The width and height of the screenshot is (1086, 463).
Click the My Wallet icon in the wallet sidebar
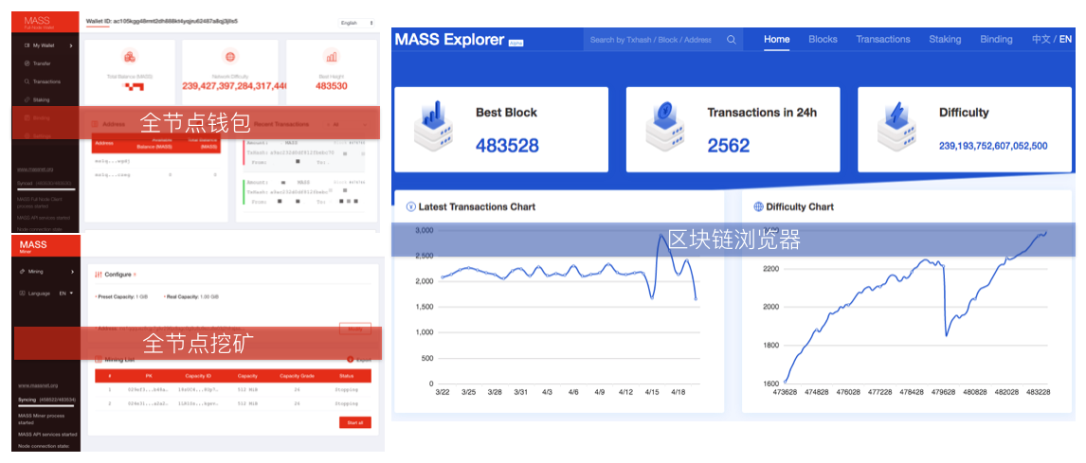[27, 45]
